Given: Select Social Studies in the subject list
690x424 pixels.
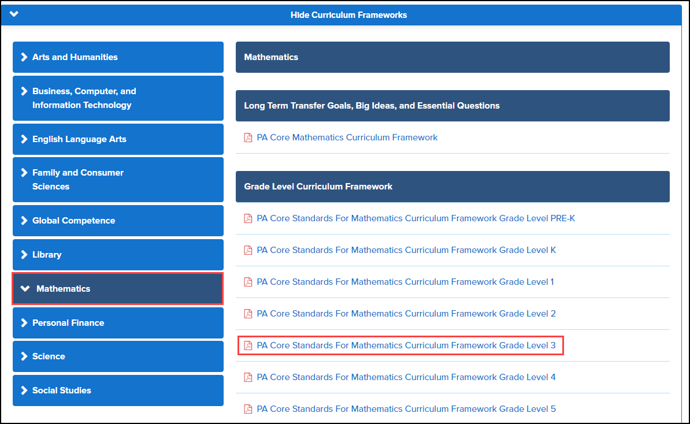Looking at the screenshot, I should tap(118, 390).
